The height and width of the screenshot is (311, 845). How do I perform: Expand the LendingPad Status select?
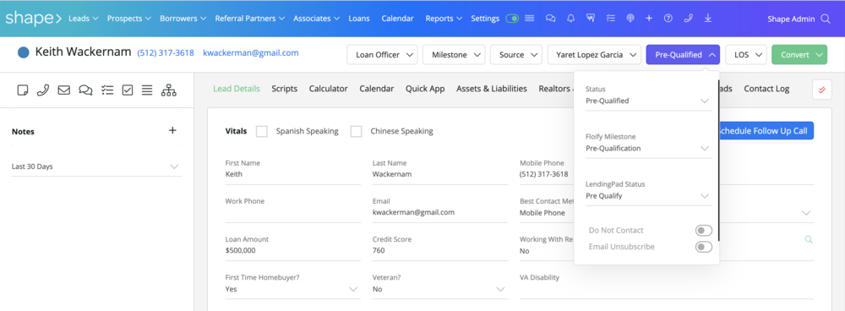(648, 196)
